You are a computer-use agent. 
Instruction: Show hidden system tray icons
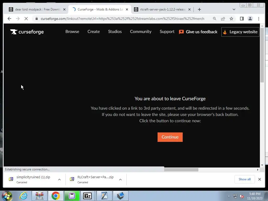(x=229, y=196)
